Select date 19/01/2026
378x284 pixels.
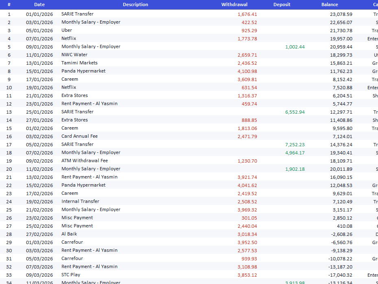click(x=39, y=88)
